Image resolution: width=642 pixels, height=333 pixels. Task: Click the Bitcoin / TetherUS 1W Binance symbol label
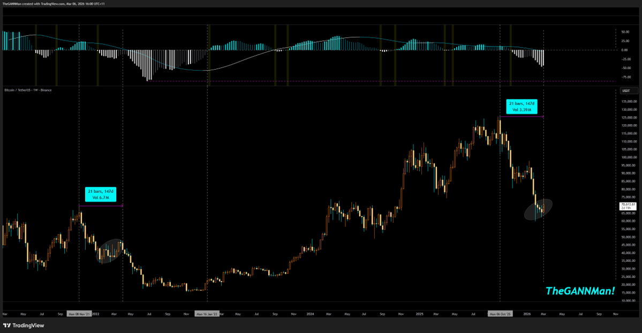[28, 90]
